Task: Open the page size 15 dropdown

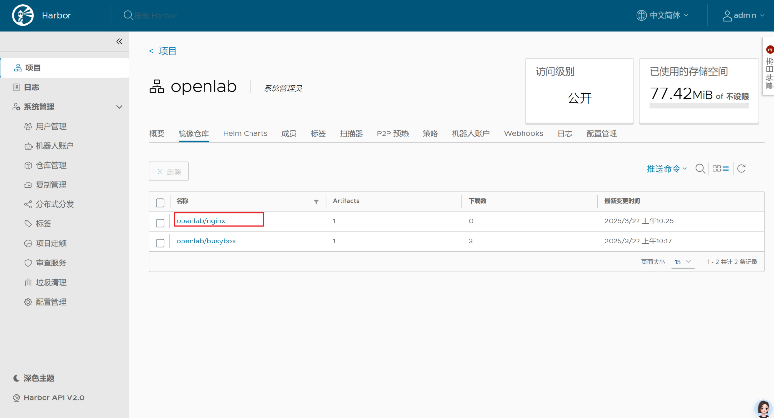Action: (x=683, y=262)
